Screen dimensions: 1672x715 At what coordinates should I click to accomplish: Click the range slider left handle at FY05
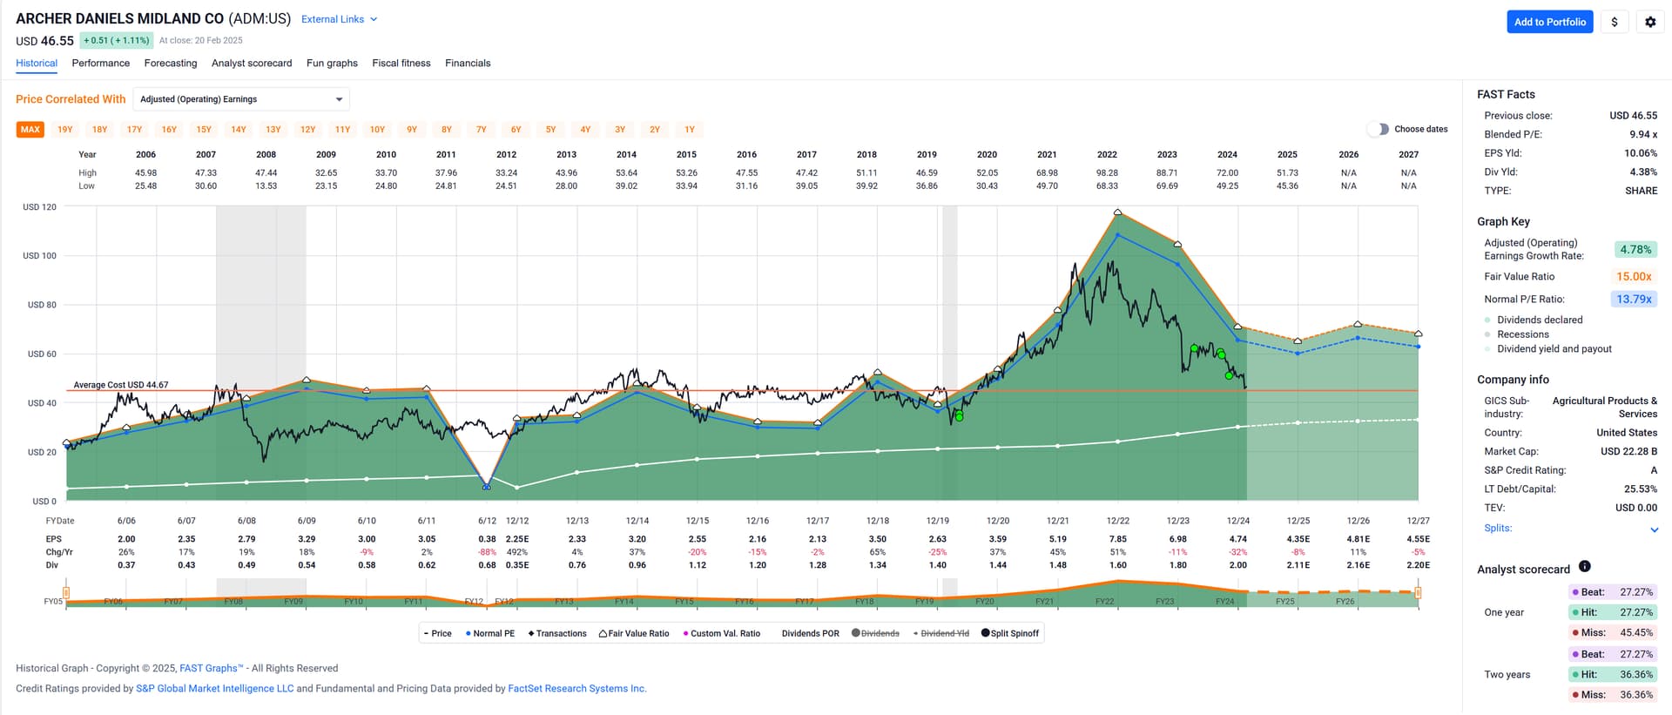click(x=66, y=593)
